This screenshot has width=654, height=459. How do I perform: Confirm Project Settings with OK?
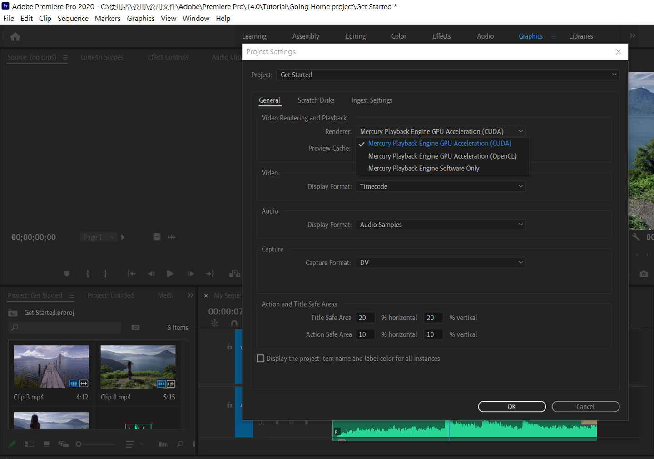click(x=512, y=407)
